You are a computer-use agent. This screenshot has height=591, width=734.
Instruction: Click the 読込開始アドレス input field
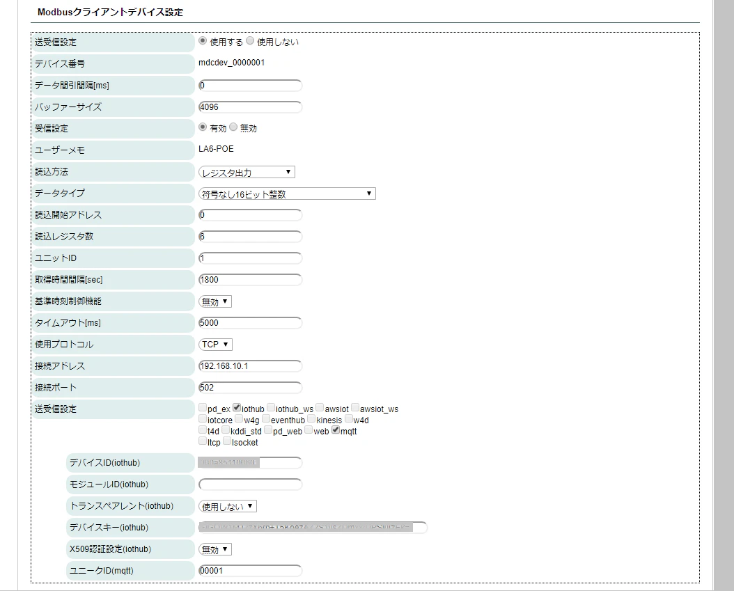click(251, 215)
